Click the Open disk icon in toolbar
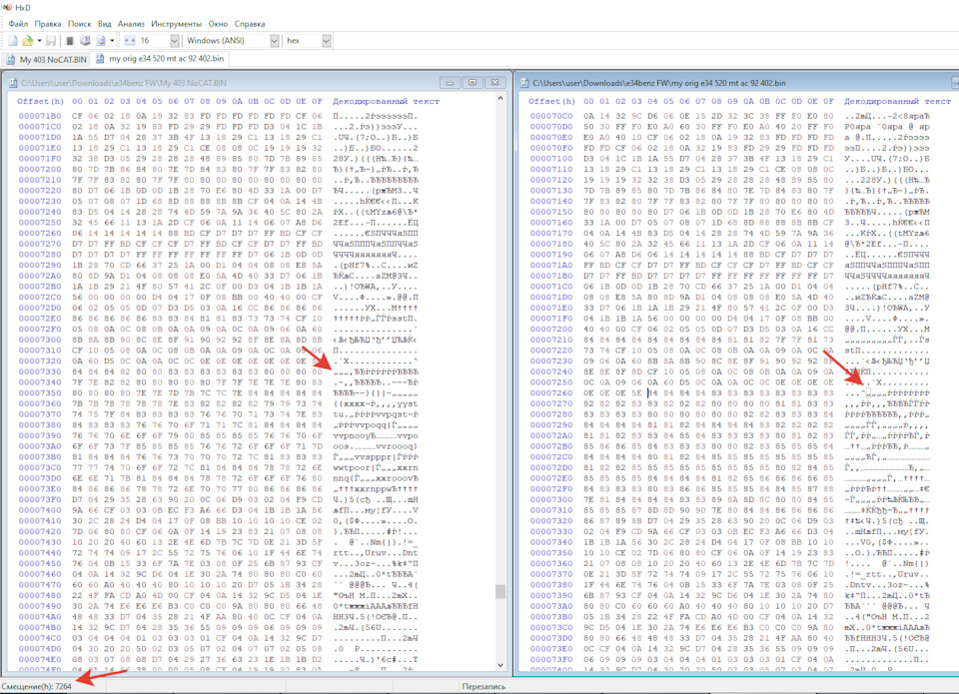Screen dimensions: 959x694 tap(85, 40)
